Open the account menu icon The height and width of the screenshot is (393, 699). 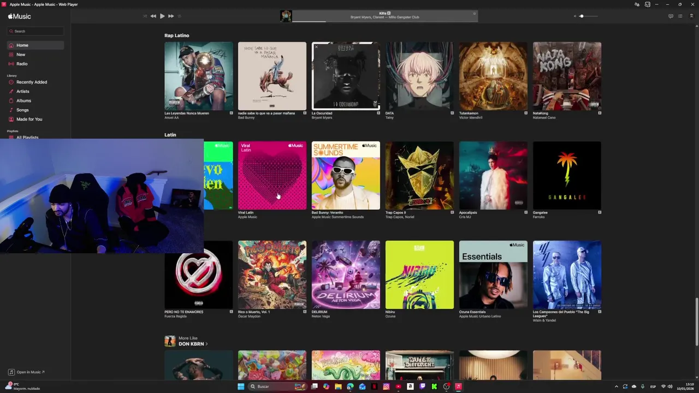point(691,16)
